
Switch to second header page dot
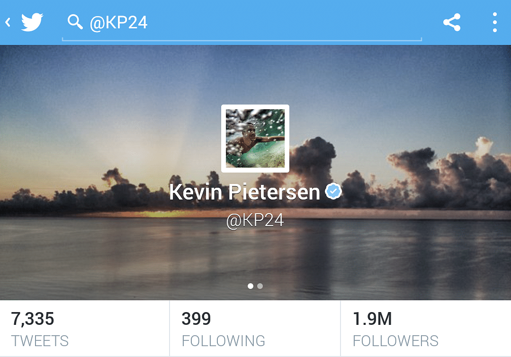[x=260, y=286]
